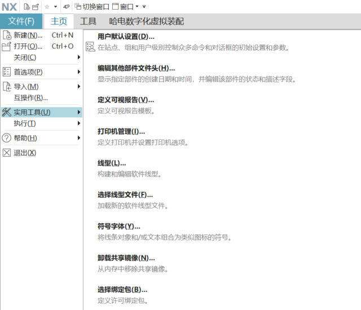Screen dimensions: 361x310
Task: Open 符号字体(Y)... symbol font
Action: (119, 227)
